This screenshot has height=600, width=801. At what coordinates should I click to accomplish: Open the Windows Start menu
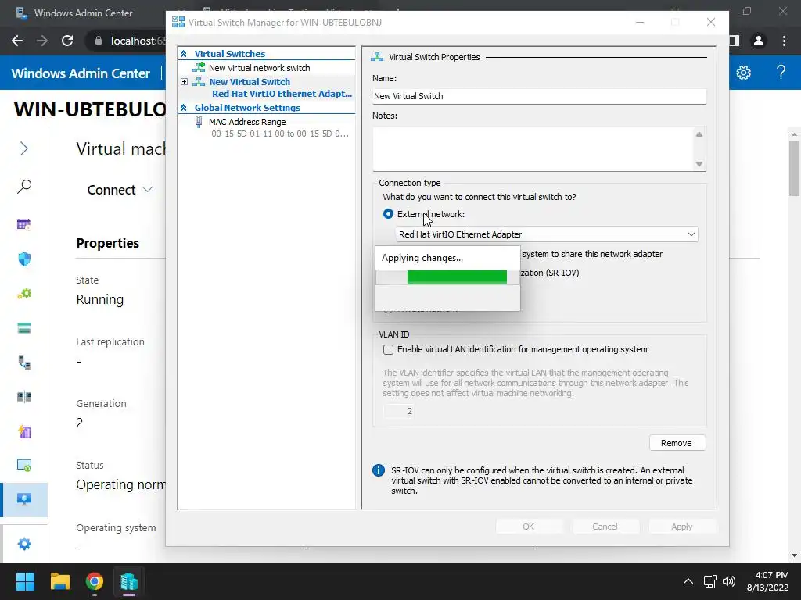pyautogui.click(x=25, y=581)
